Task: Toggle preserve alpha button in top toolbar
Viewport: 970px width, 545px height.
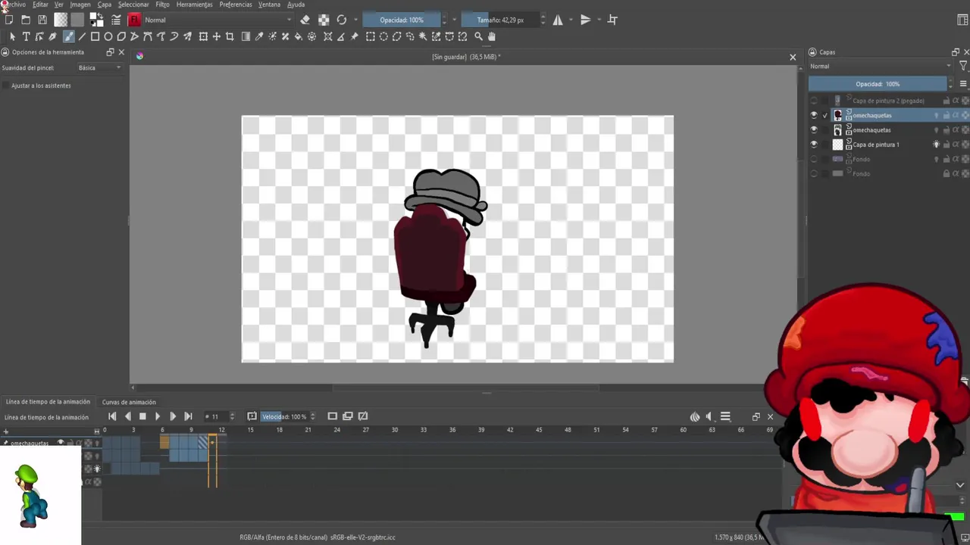Action: pos(324,20)
